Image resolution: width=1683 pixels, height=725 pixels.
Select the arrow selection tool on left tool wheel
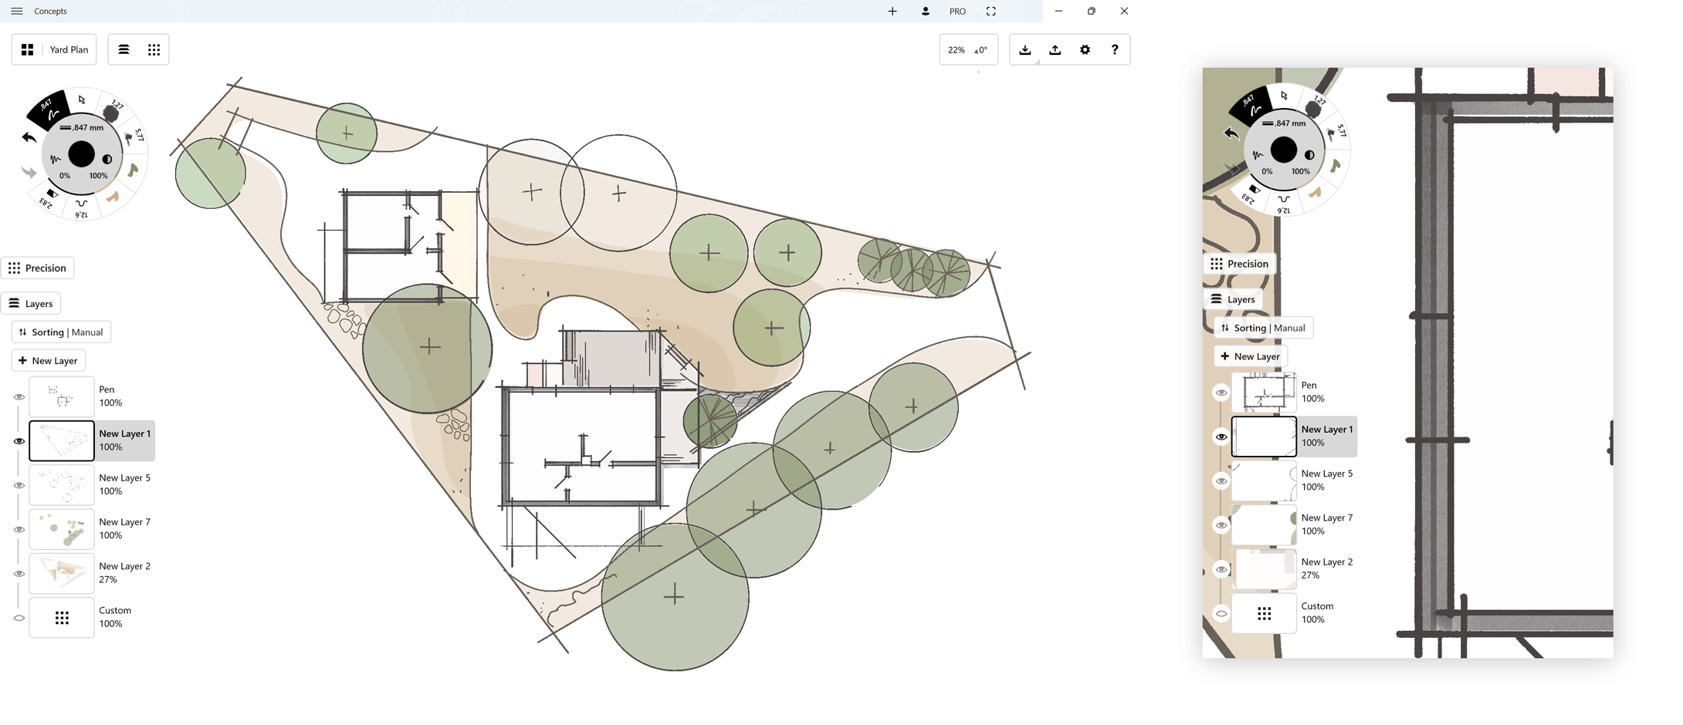tap(82, 99)
